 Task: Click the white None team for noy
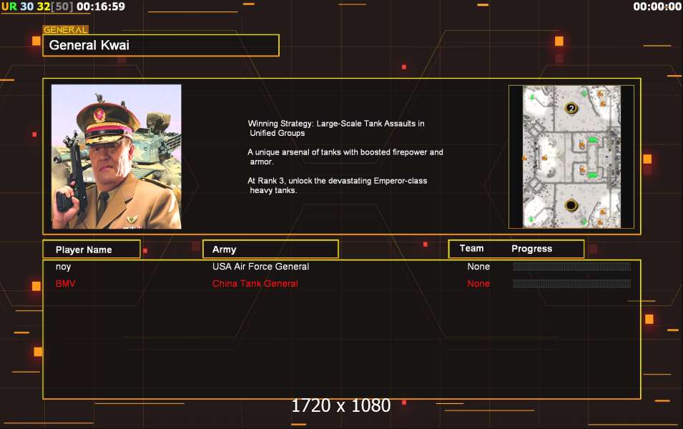[x=478, y=267]
